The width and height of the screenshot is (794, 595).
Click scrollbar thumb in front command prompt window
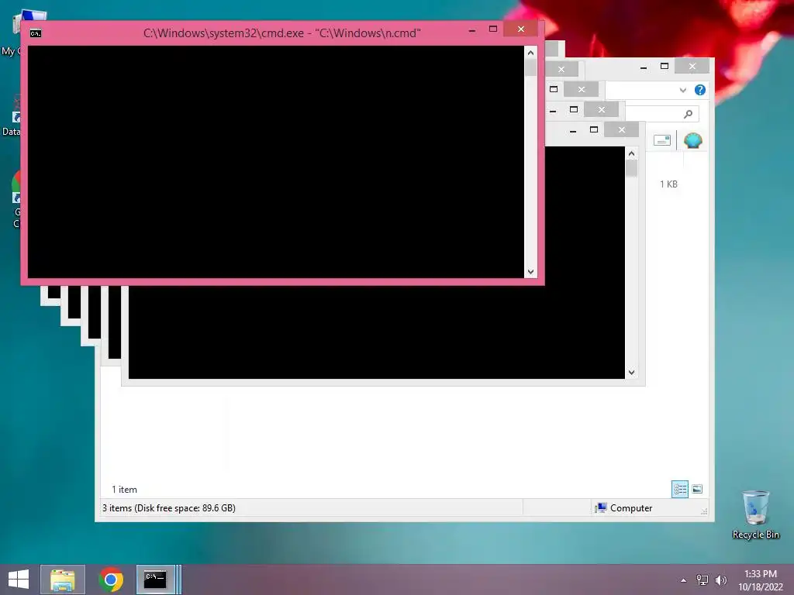[x=530, y=67]
